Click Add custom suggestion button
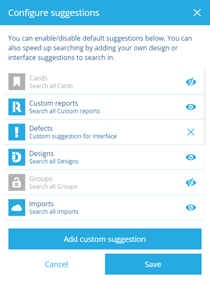 105,239
